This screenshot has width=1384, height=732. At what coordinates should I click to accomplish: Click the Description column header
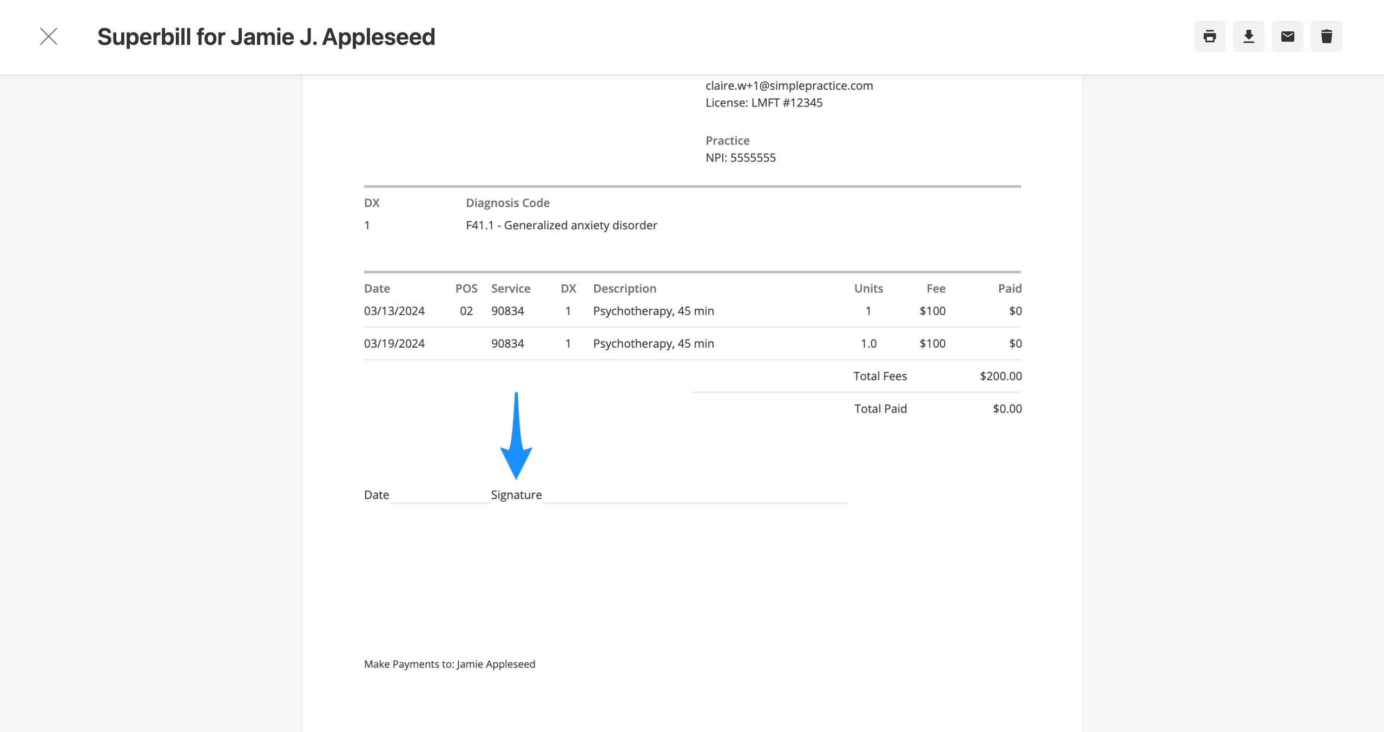(624, 288)
